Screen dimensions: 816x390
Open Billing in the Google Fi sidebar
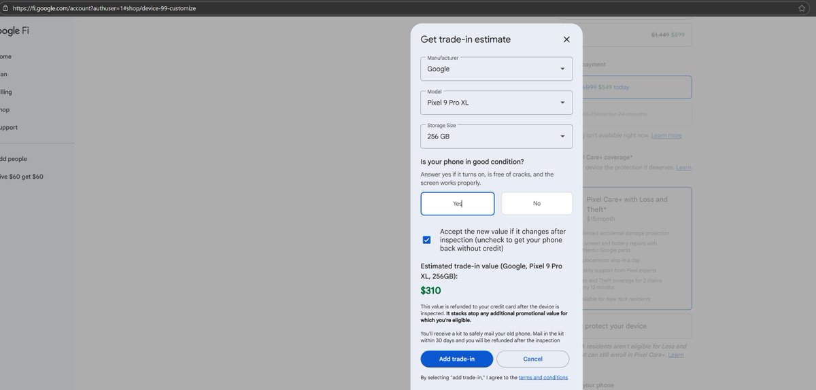[5, 92]
